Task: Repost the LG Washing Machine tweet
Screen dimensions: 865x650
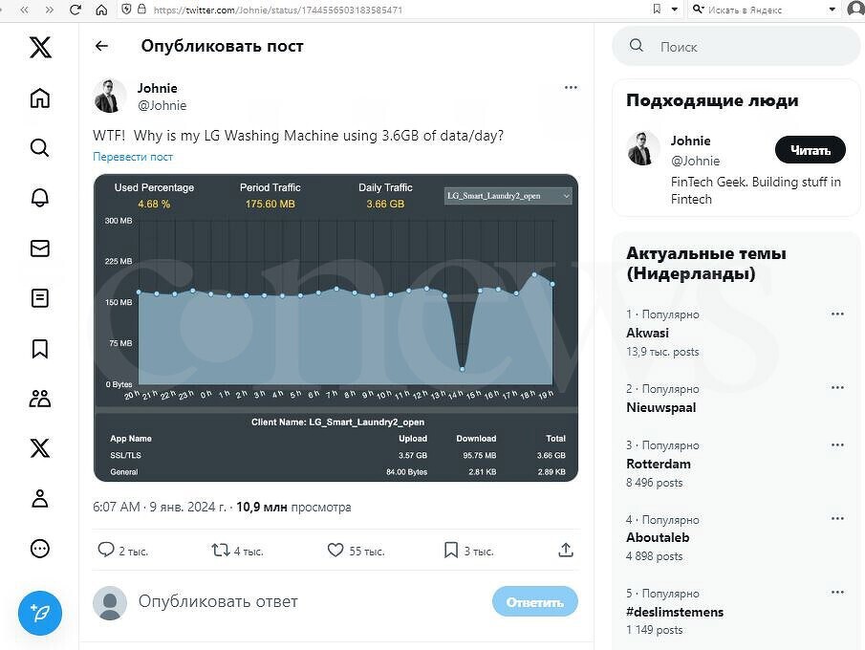Action: (221, 551)
